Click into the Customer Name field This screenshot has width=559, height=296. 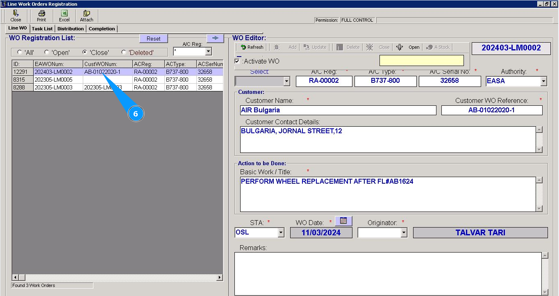(x=338, y=110)
